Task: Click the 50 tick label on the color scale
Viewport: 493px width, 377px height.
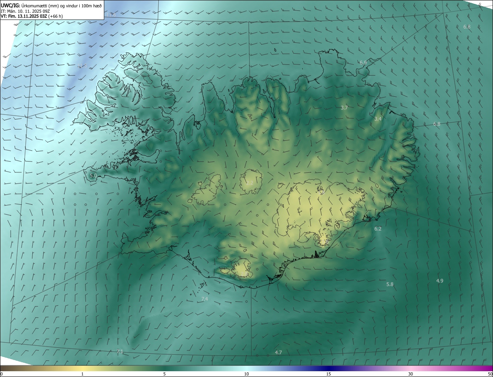Action: [490, 374]
